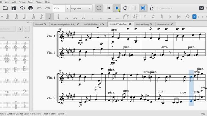207x116 pixels.
Task: Add quadruple augmentation dot
Action: (x=117, y=18)
